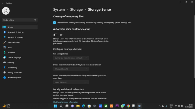Uncheck the temporary files cleanup checkbox
The height and width of the screenshot is (109, 195).
click(54, 22)
